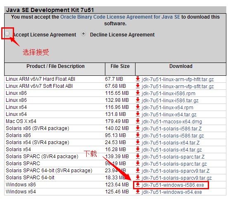Select the Accept License Agreement radio button
233x200 pixels.
tap(7, 34)
